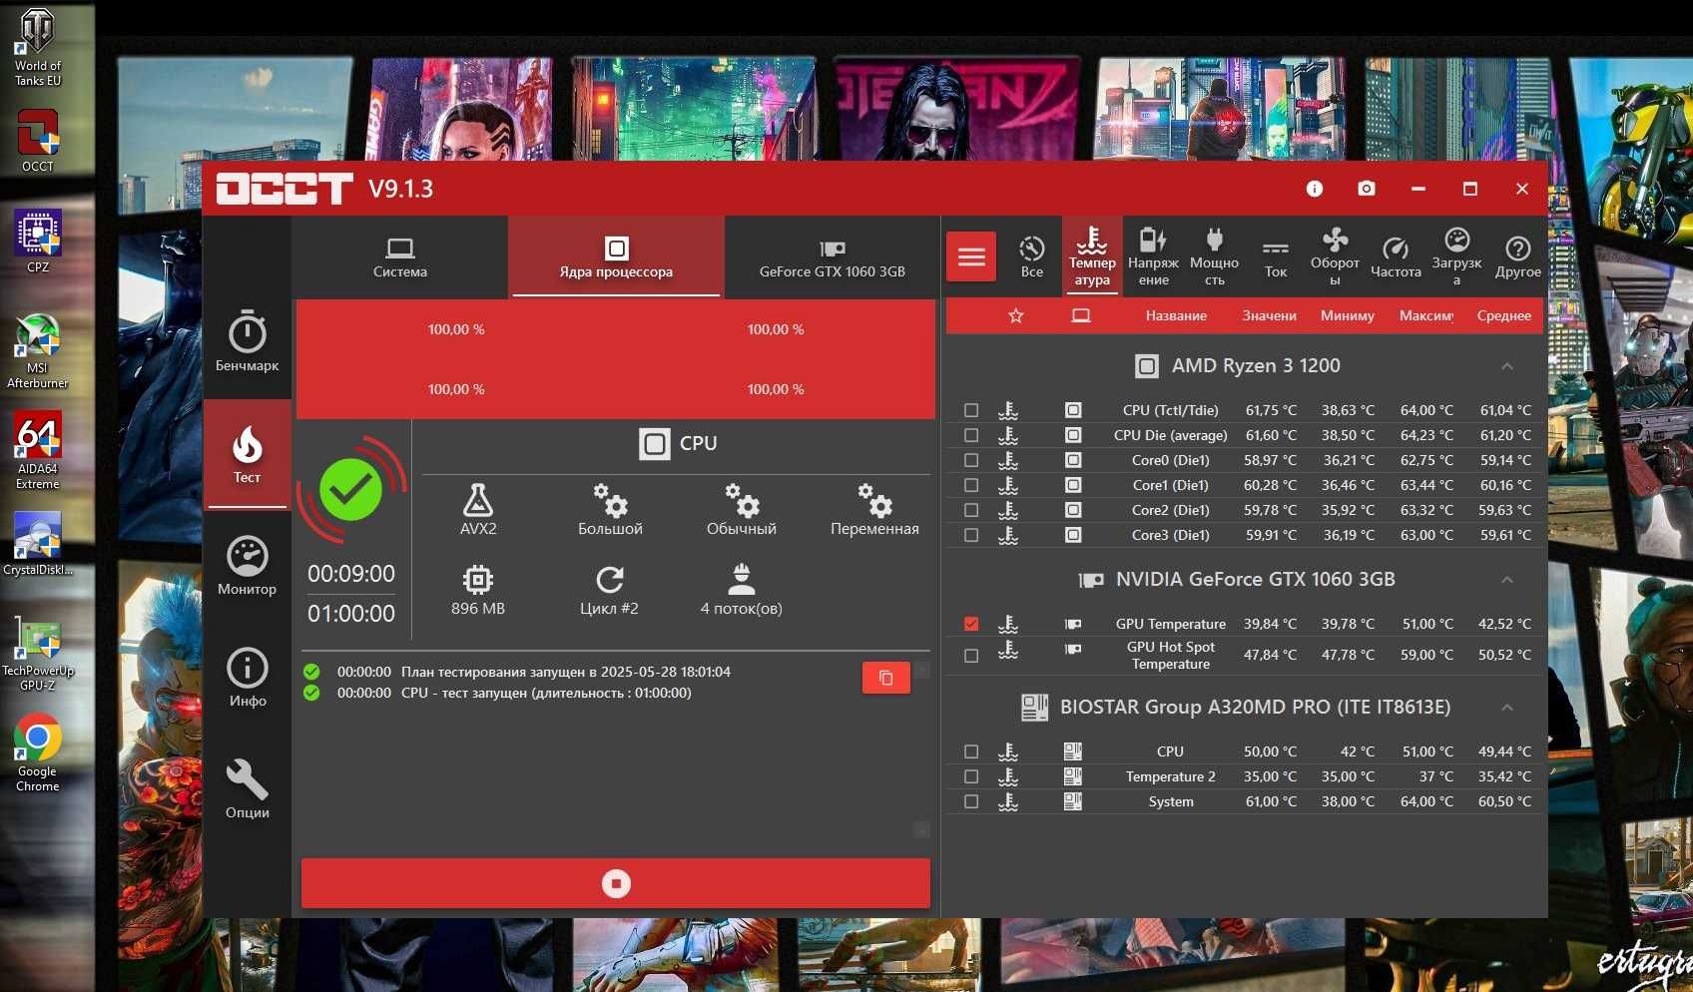
Task: Click the monitor display column header
Action: pos(1081,315)
